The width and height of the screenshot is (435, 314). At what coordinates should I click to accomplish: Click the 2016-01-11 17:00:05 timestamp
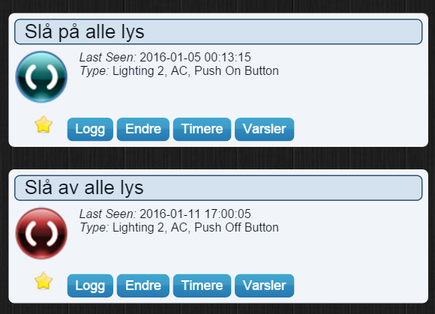(195, 214)
